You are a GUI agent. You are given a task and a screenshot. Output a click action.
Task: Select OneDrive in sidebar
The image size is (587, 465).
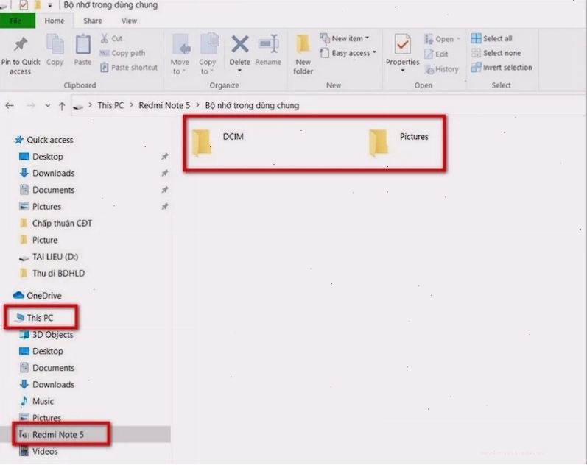coord(37,296)
